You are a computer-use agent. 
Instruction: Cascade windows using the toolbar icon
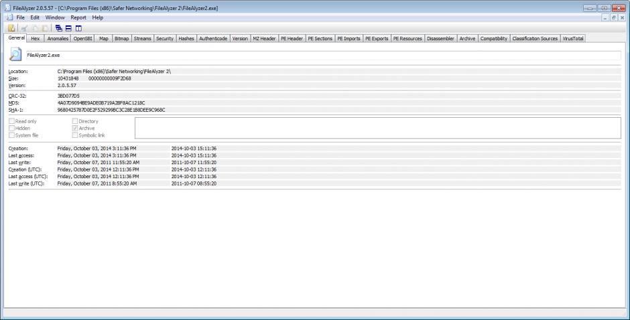click(59, 28)
